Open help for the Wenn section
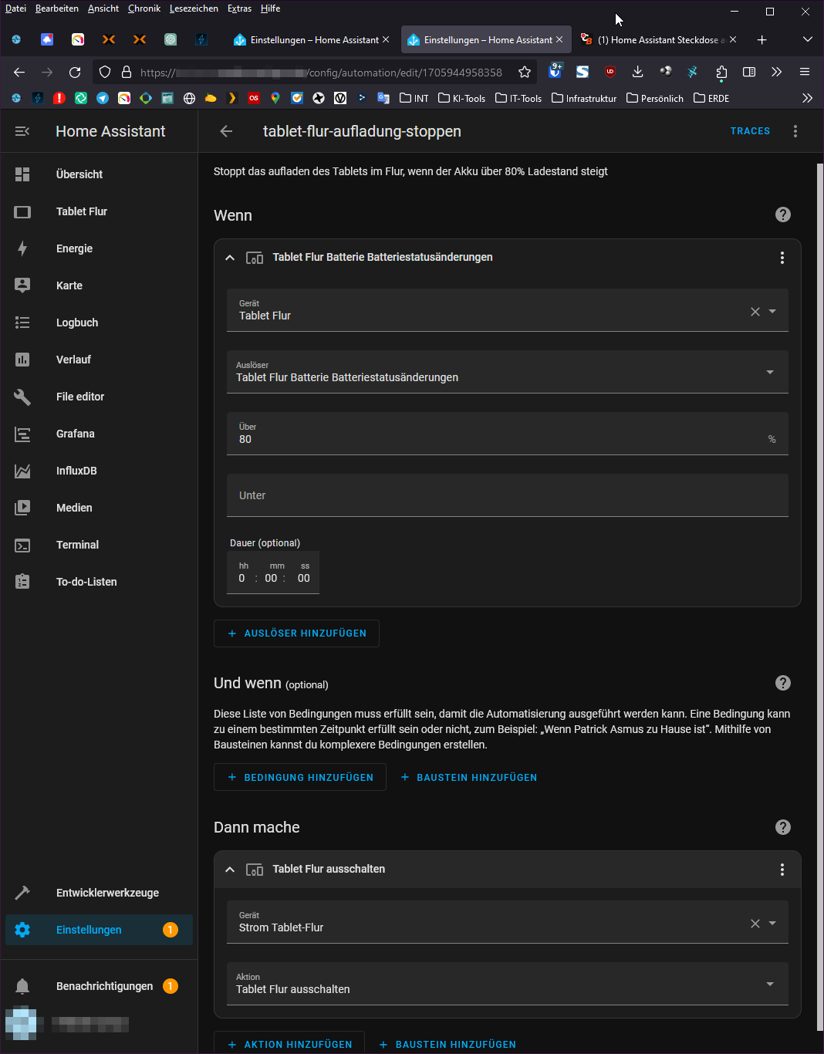The width and height of the screenshot is (824, 1054). pyautogui.click(x=782, y=215)
